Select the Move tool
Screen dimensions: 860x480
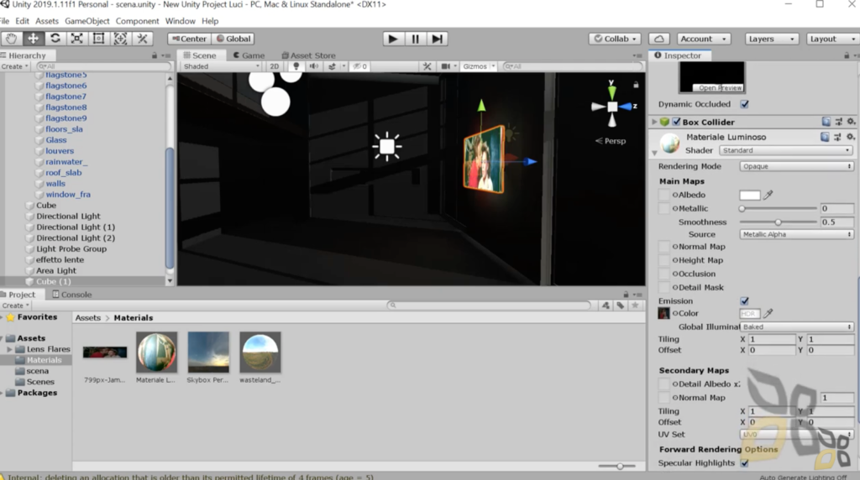click(33, 39)
